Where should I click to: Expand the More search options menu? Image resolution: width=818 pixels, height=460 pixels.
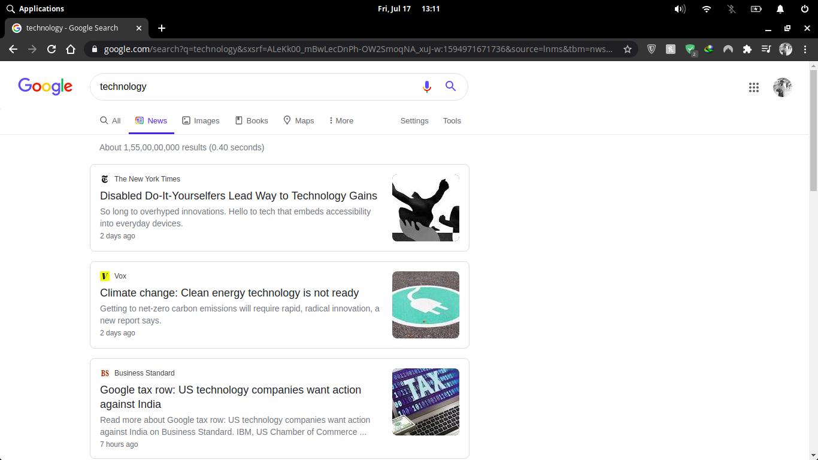[341, 121]
